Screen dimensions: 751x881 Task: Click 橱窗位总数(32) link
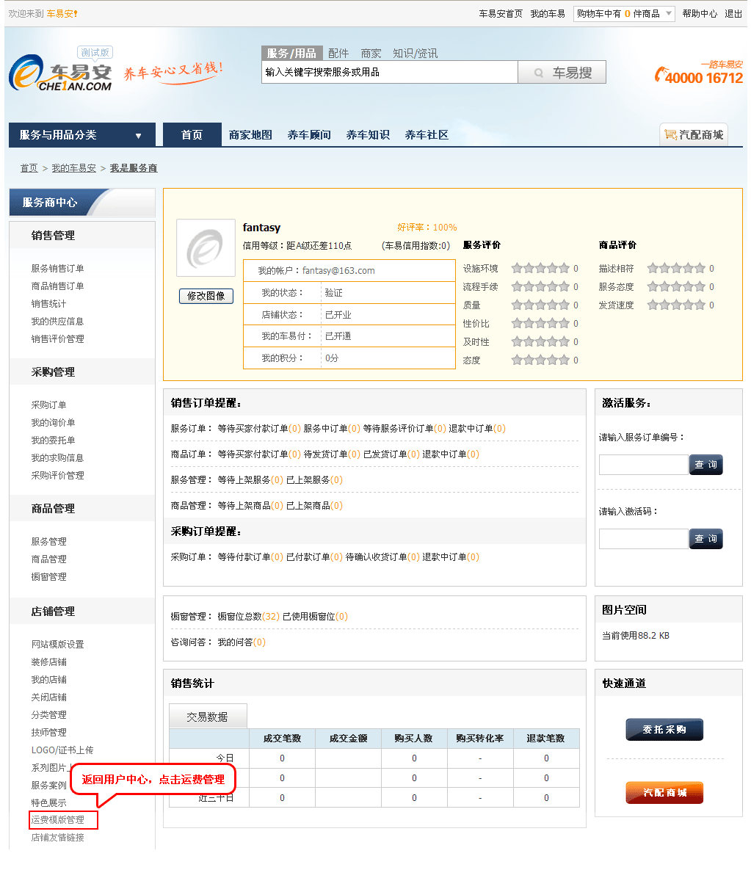[x=248, y=617]
